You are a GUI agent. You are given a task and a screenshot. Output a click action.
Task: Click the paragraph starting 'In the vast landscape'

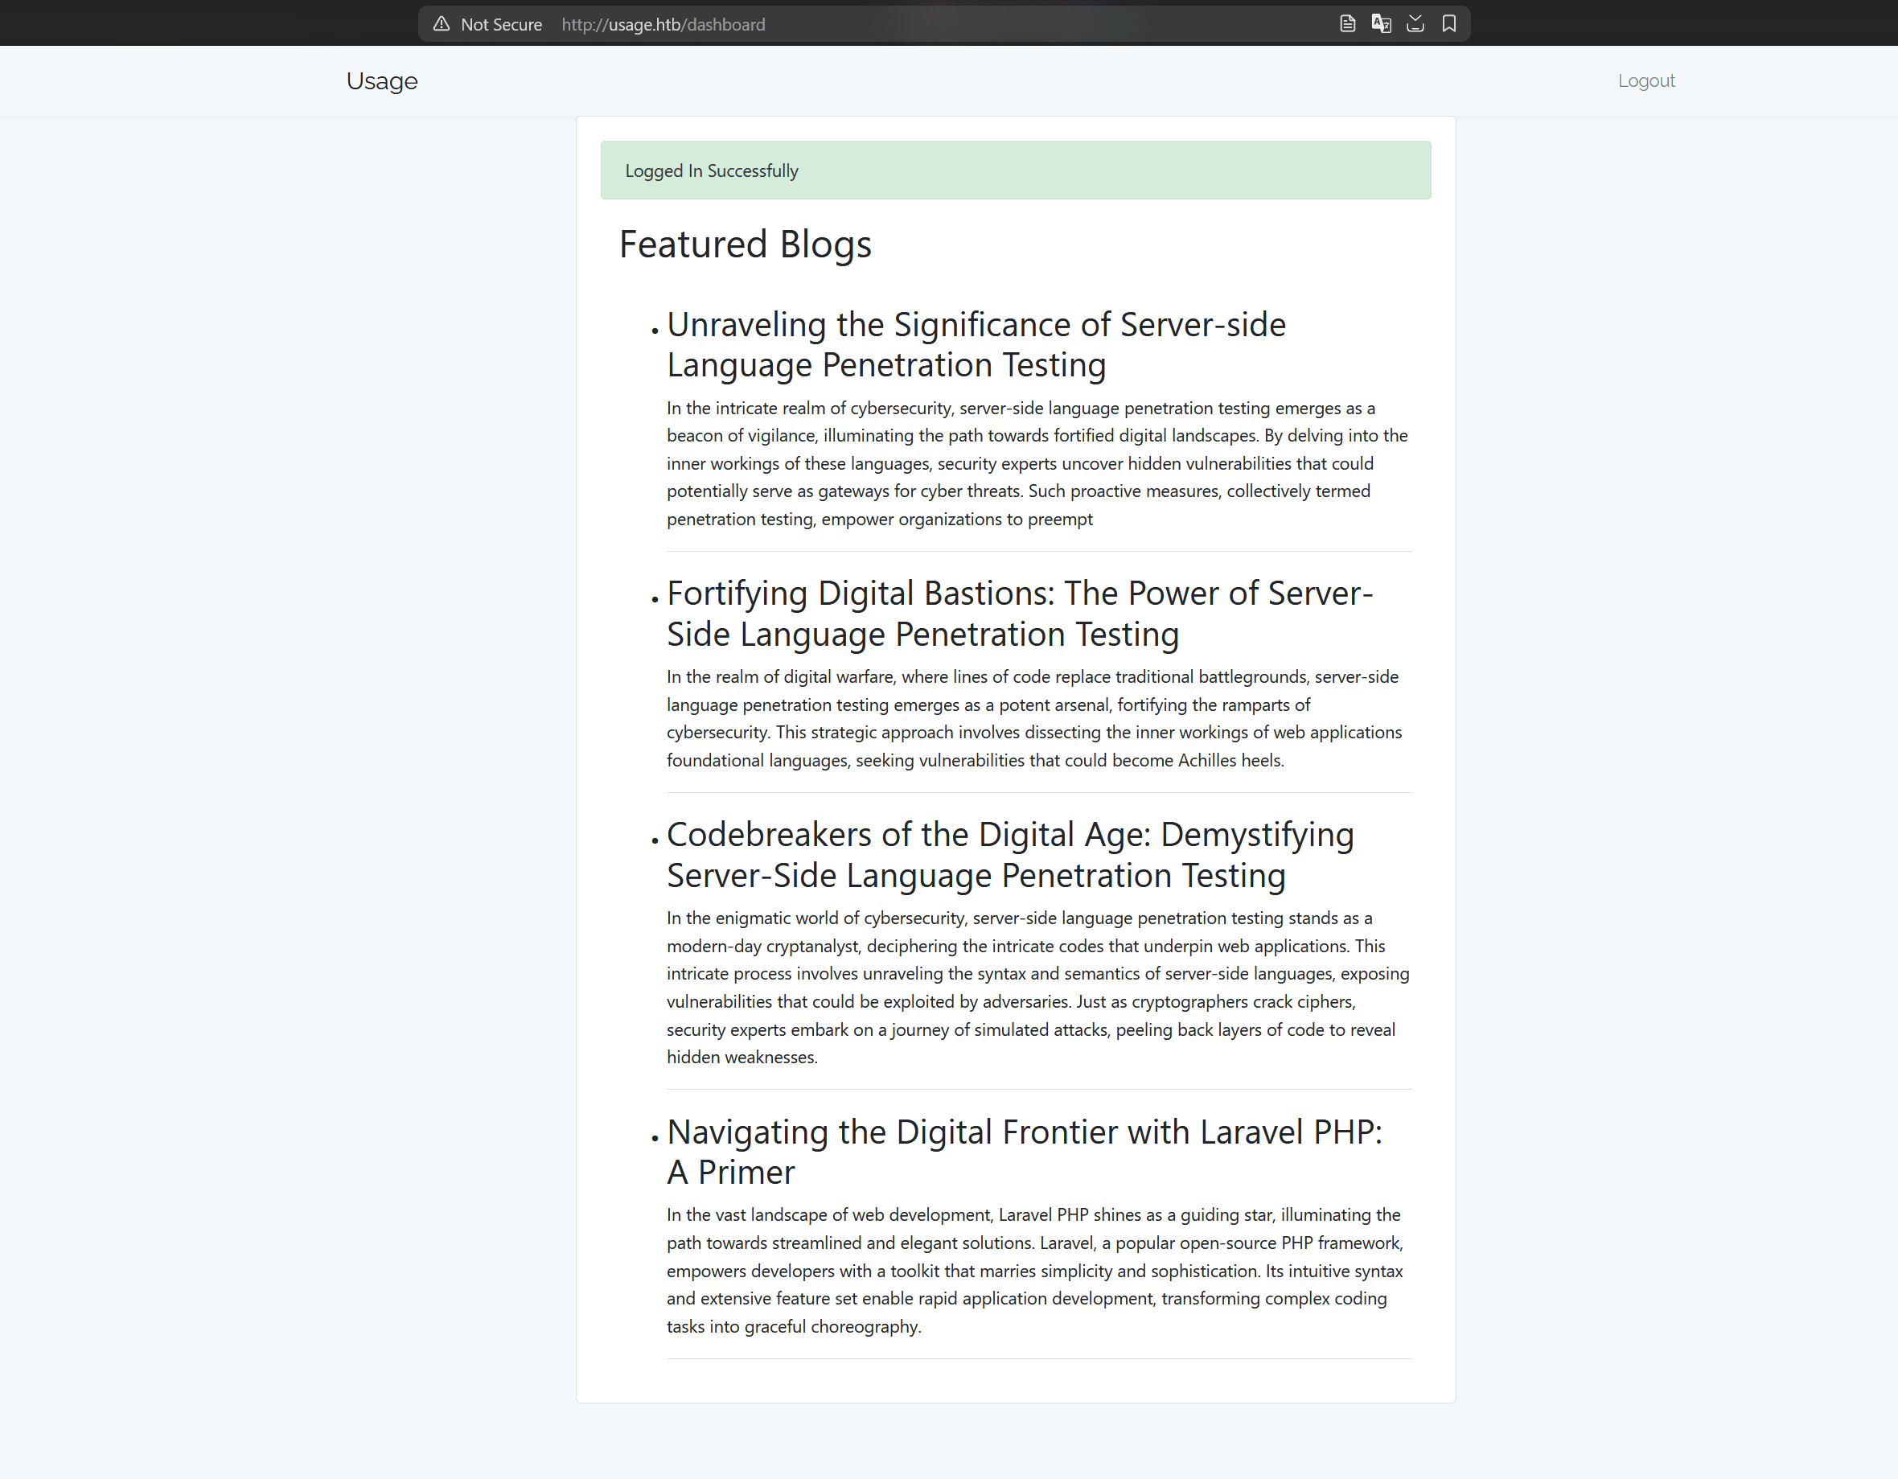point(1034,1271)
